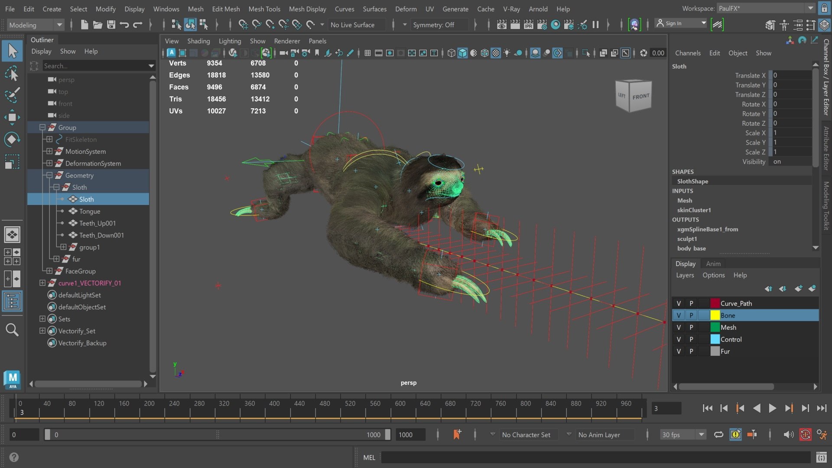Open the Mesh Tools menu

(264, 9)
